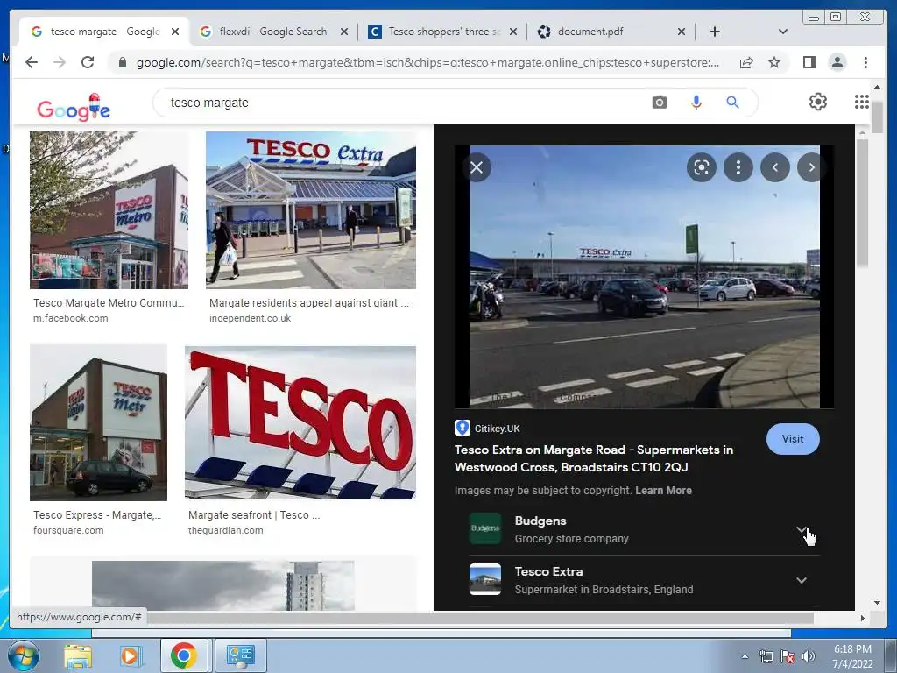Open a new browser tab
This screenshot has width=897, height=673.
point(715,32)
